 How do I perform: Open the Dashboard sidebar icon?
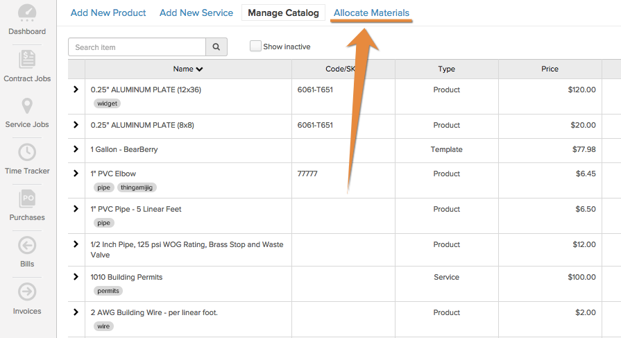pos(27,13)
